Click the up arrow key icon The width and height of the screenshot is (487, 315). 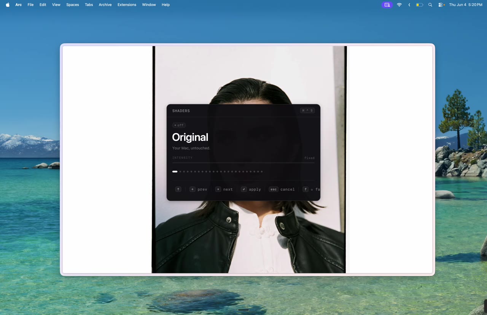tap(178, 189)
